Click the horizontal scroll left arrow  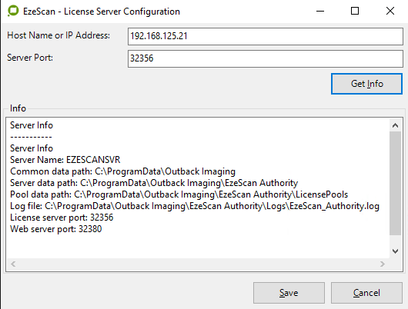pyautogui.click(x=13, y=264)
